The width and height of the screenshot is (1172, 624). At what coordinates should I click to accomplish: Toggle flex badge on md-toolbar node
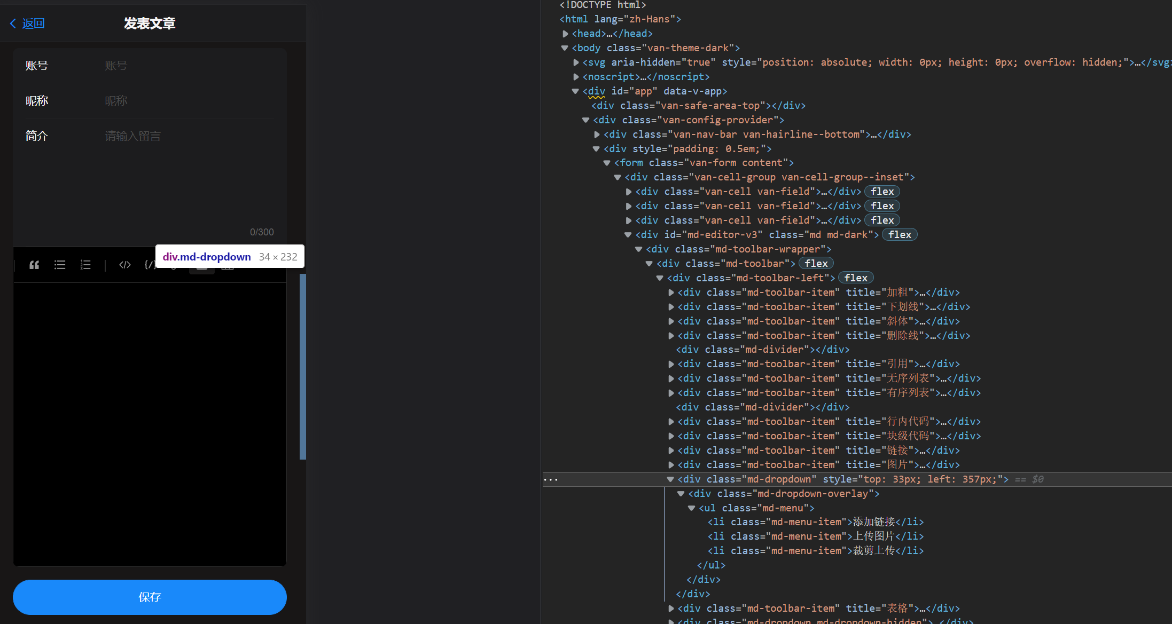pyautogui.click(x=816, y=264)
